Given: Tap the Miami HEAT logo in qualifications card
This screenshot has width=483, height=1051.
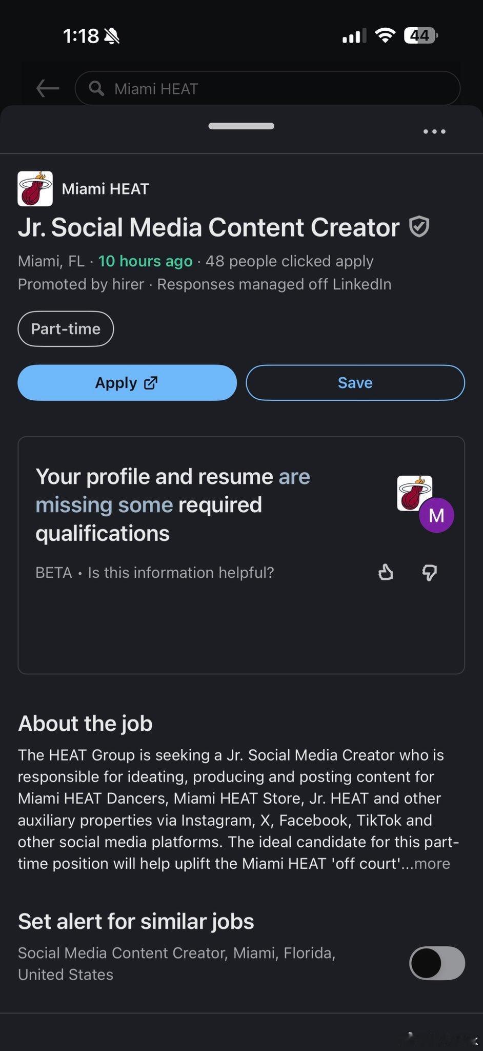Looking at the screenshot, I should pyautogui.click(x=414, y=493).
